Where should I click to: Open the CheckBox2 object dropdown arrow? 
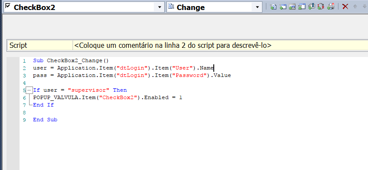click(x=159, y=7)
